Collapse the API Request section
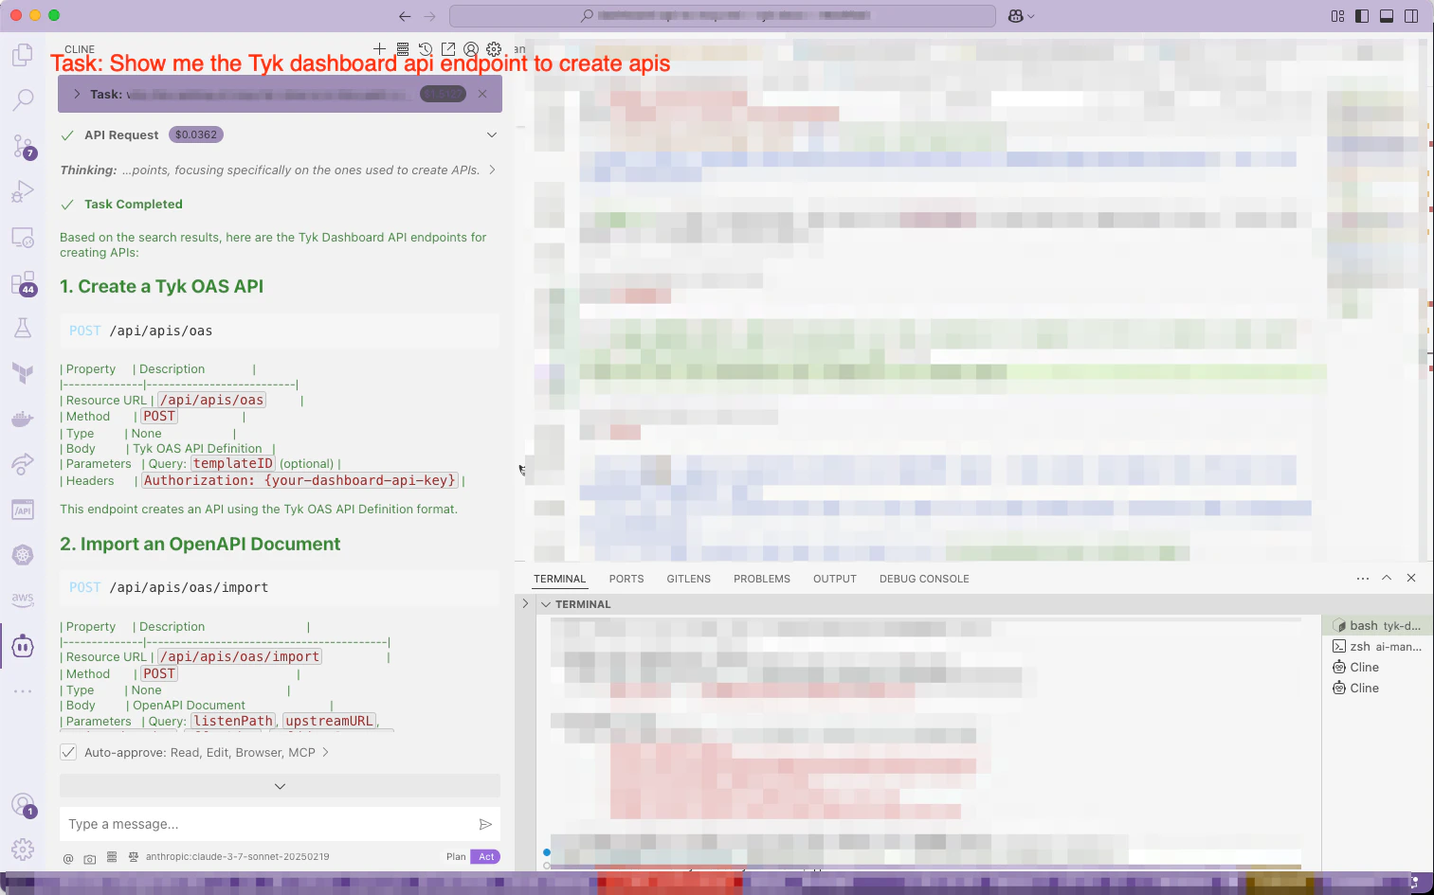The image size is (1434, 895). [x=492, y=134]
